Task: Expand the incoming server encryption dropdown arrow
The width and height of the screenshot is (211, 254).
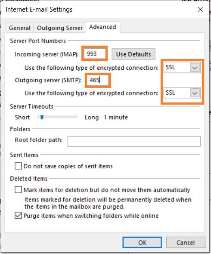Action: (195, 68)
